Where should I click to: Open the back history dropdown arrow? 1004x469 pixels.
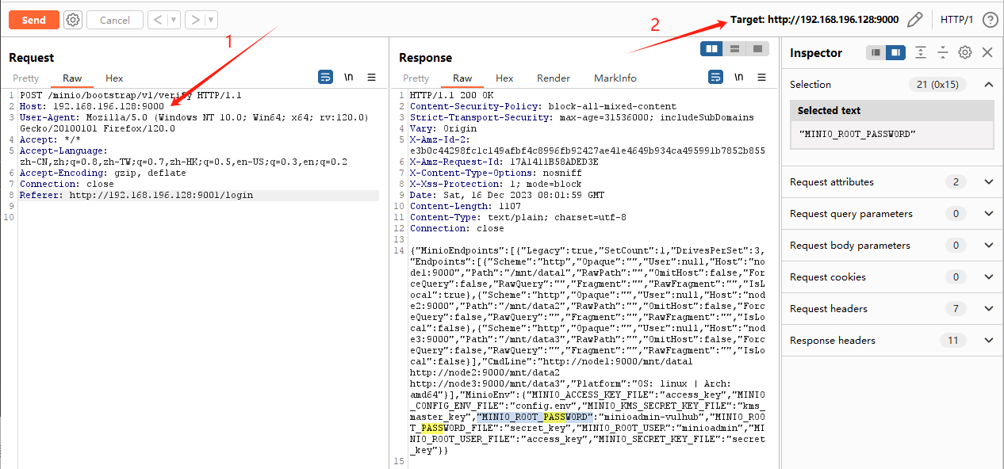click(x=174, y=20)
